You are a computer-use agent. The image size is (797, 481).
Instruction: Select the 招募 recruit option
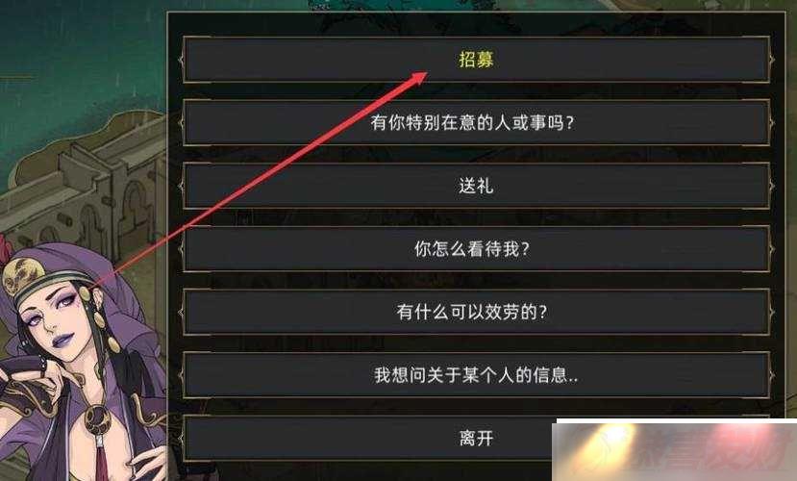476,60
